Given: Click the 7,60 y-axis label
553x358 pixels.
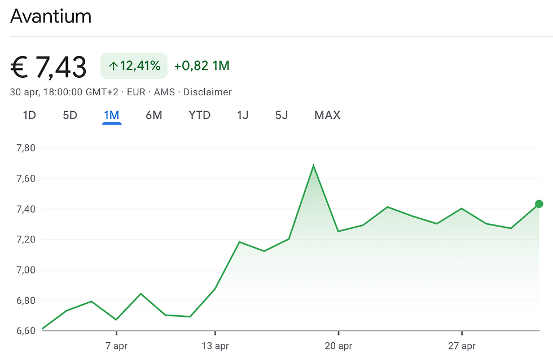Looking at the screenshot, I should (26, 179).
